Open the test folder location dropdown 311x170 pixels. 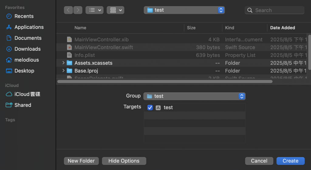184,10
